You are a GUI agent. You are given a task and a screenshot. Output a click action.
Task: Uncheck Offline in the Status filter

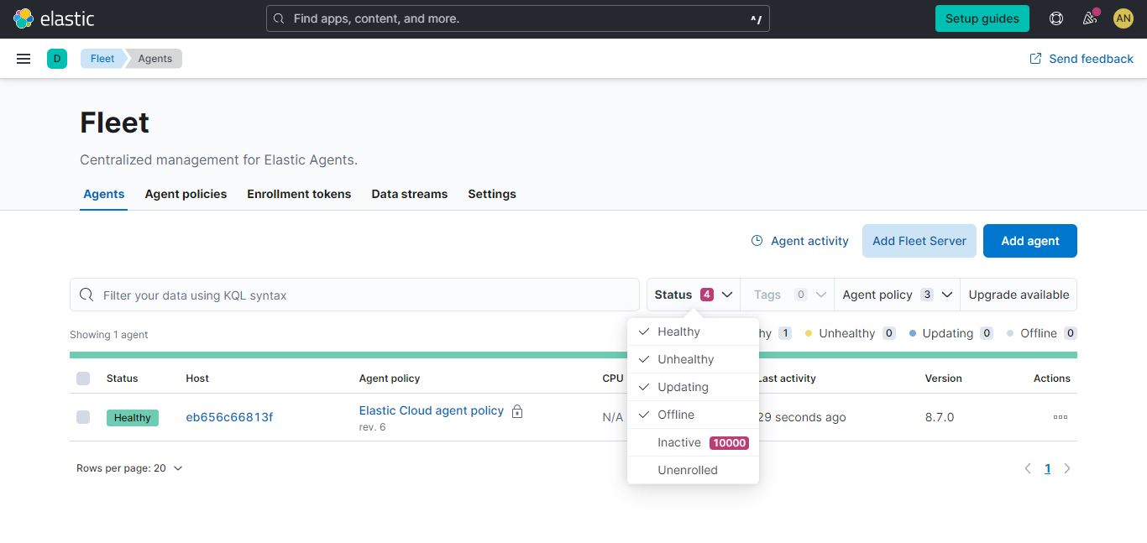674,414
